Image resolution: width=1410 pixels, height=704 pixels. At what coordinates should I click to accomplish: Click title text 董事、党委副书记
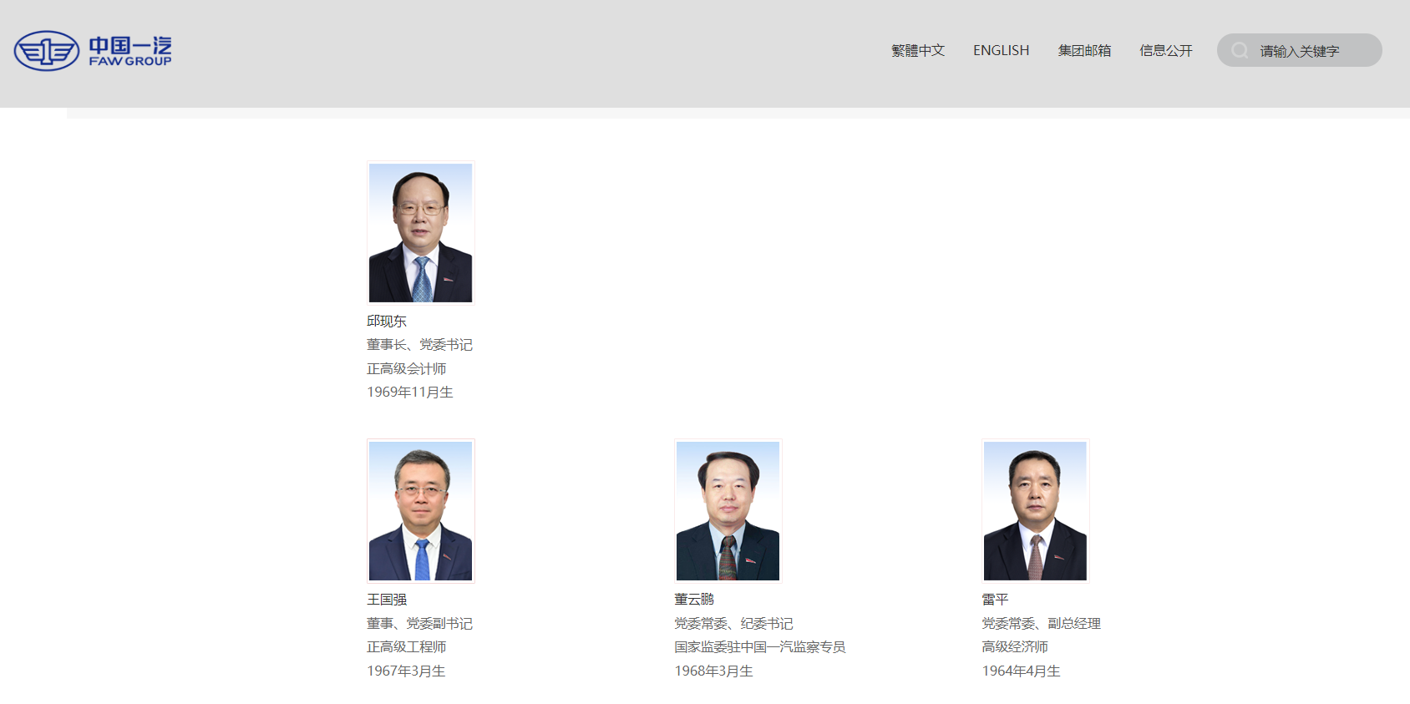coord(419,624)
